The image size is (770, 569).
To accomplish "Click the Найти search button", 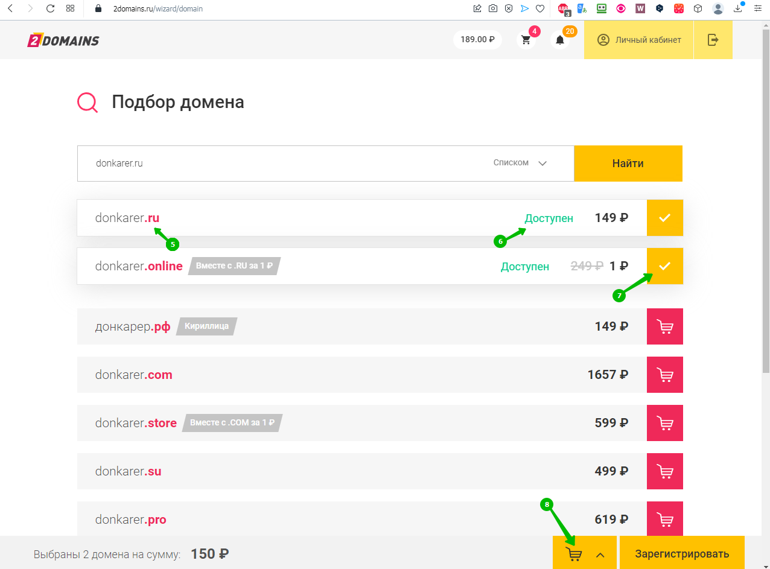I will (628, 164).
